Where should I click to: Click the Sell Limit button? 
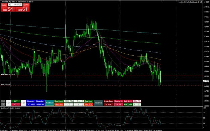[x=59, y=104]
